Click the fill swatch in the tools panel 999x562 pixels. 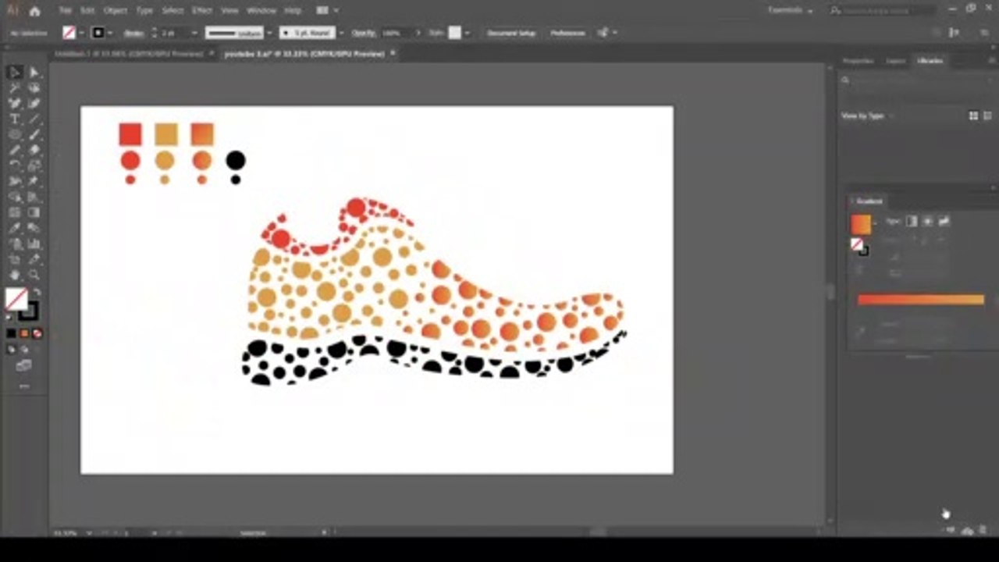tap(16, 298)
